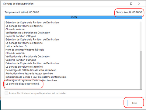Select 'Temps restant estimé: 00:00:00' text
Viewport: 146px width, 110px height.
[x=22, y=12]
